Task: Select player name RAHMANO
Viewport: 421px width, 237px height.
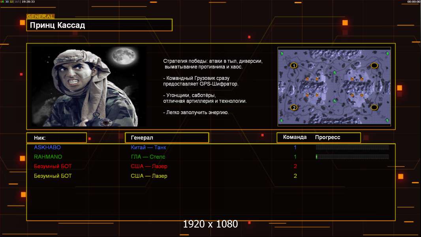Action: tap(48, 157)
